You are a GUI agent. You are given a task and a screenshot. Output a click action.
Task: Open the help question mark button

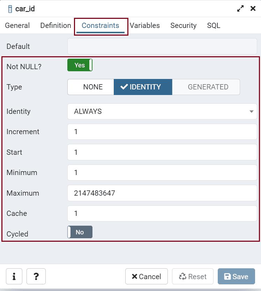tap(36, 276)
